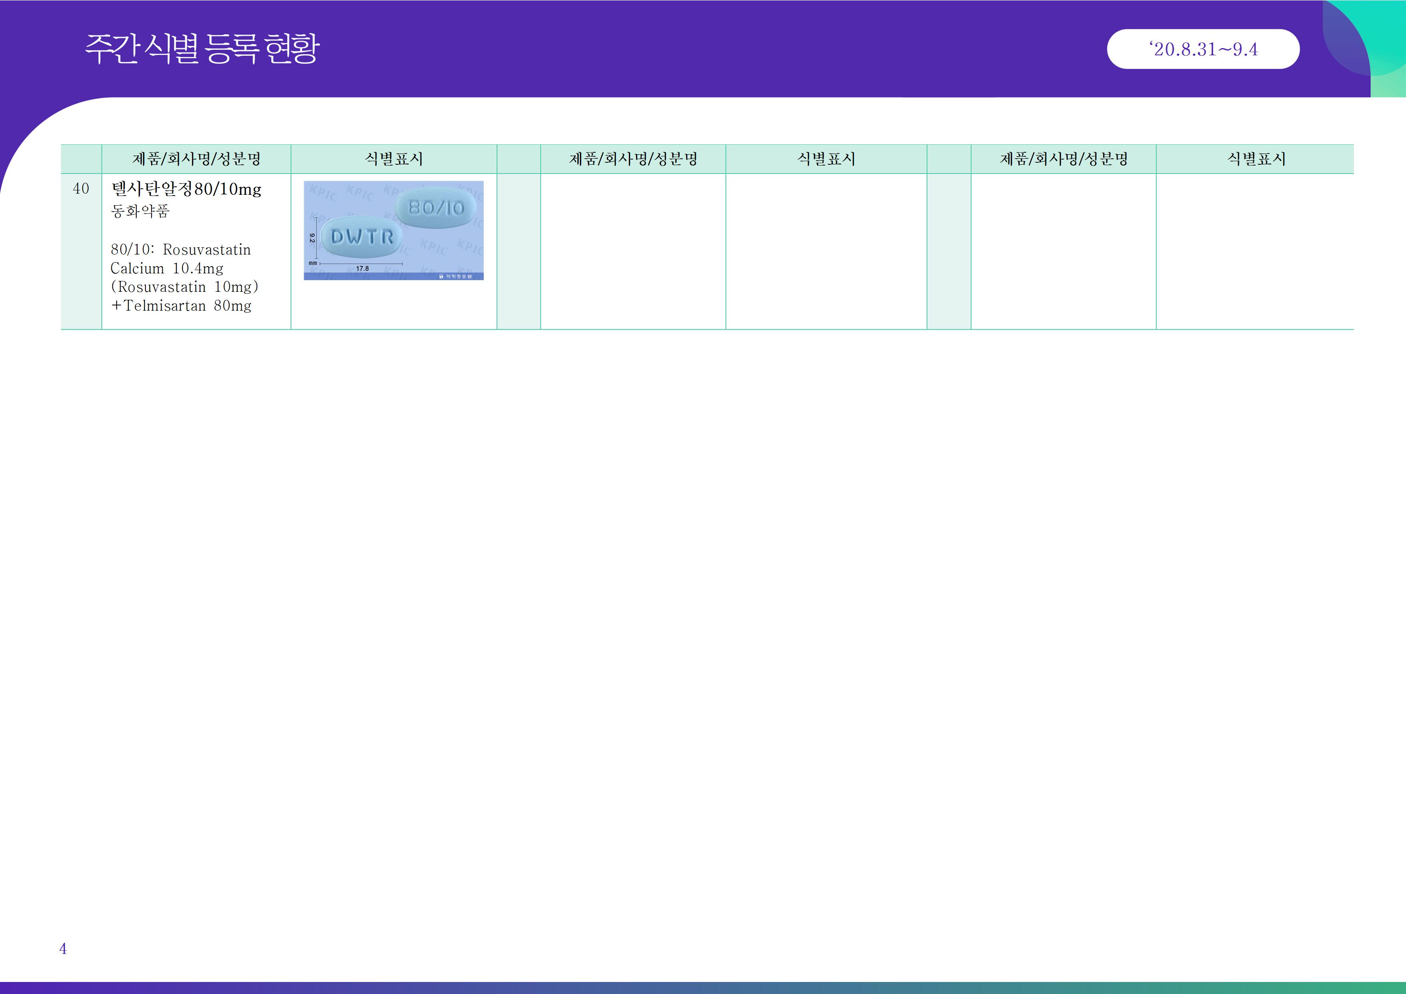Screen dimensions: 1406x994
Task: Select the product name 텔사탄알정80/10mg
Action: tap(186, 189)
